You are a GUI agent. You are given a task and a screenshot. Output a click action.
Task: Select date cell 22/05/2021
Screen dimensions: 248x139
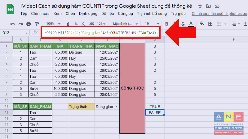pyautogui.click(x=107, y=82)
